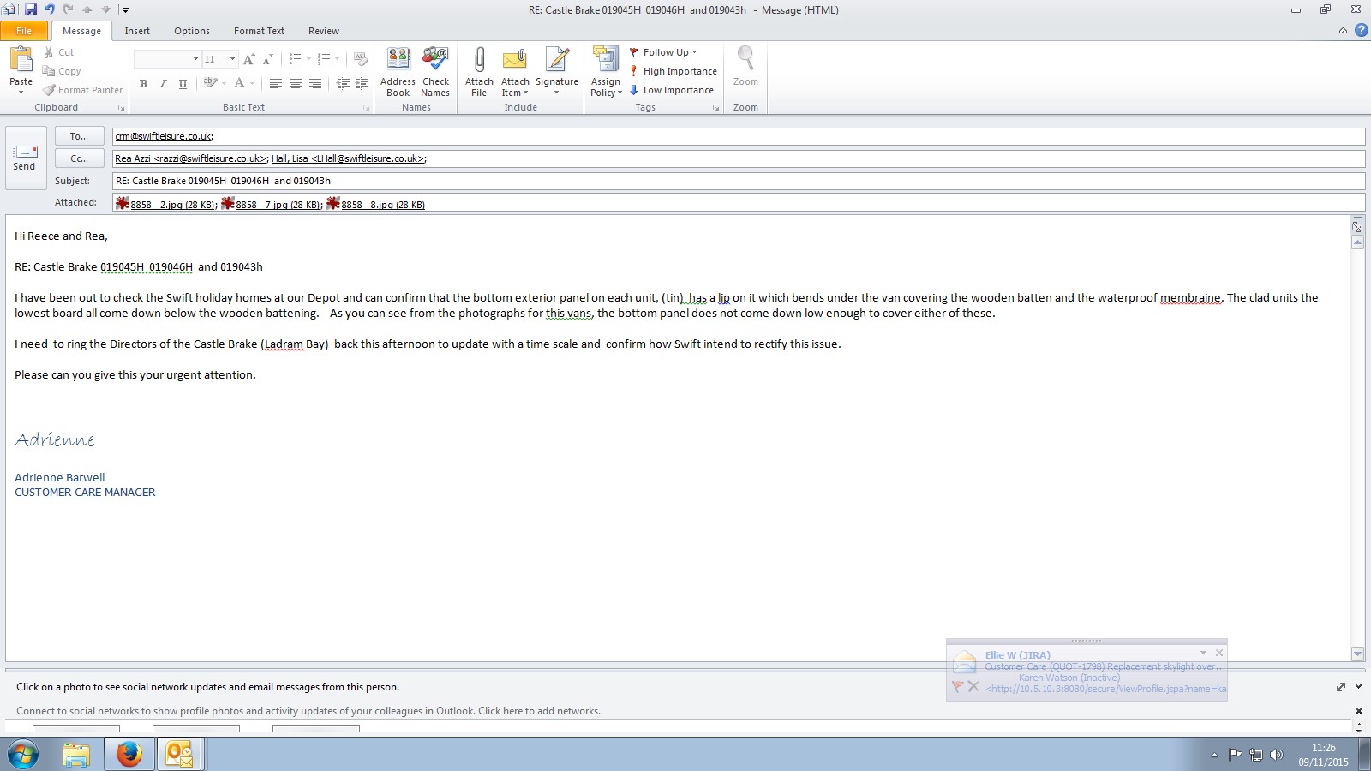The image size is (1371, 771).
Task: Select the attachment 8858 - 8.jpg
Action: click(375, 204)
